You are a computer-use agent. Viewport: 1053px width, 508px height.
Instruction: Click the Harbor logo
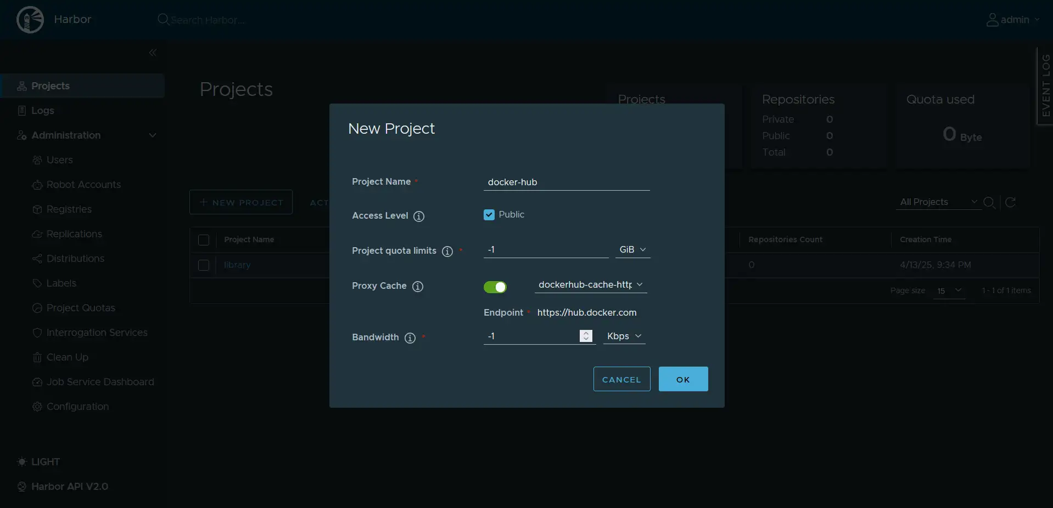click(x=30, y=19)
